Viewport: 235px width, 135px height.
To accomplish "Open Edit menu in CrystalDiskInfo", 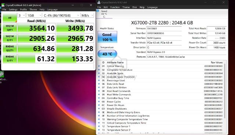I will click(105, 7).
